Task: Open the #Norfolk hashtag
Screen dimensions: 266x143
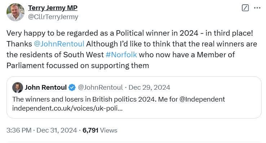Action: click(121, 55)
